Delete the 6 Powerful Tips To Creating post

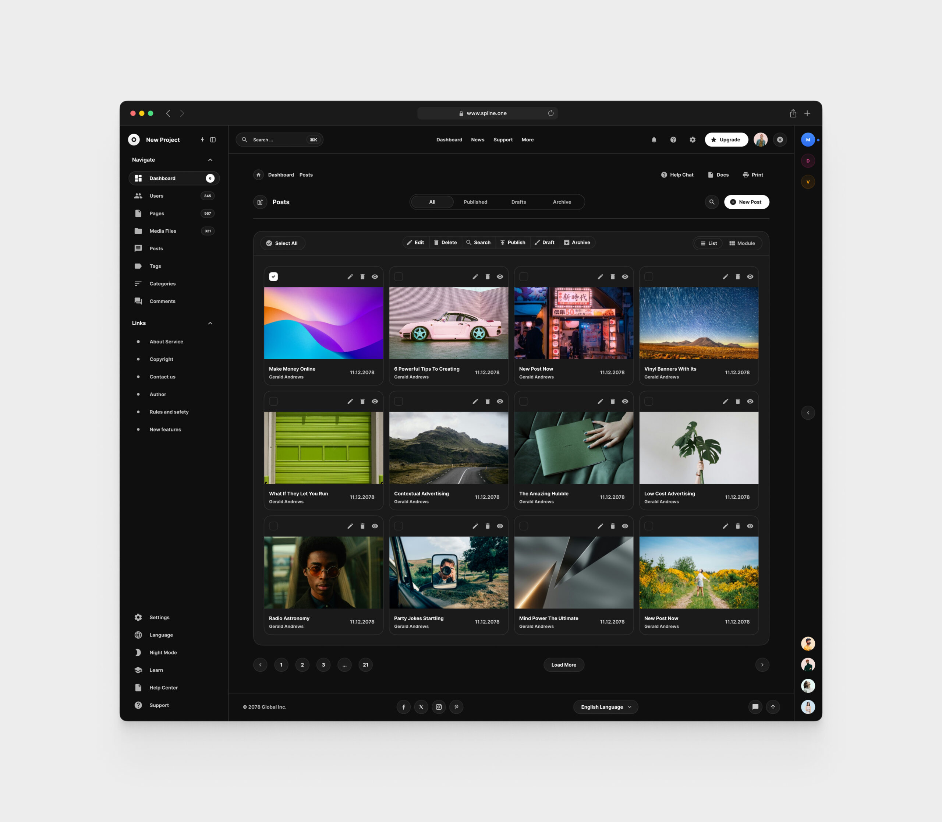pyautogui.click(x=488, y=276)
